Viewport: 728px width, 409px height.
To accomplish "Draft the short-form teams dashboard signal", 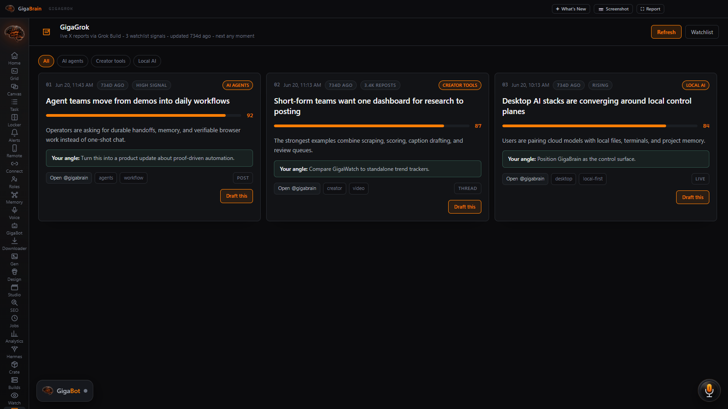I will tap(465, 207).
